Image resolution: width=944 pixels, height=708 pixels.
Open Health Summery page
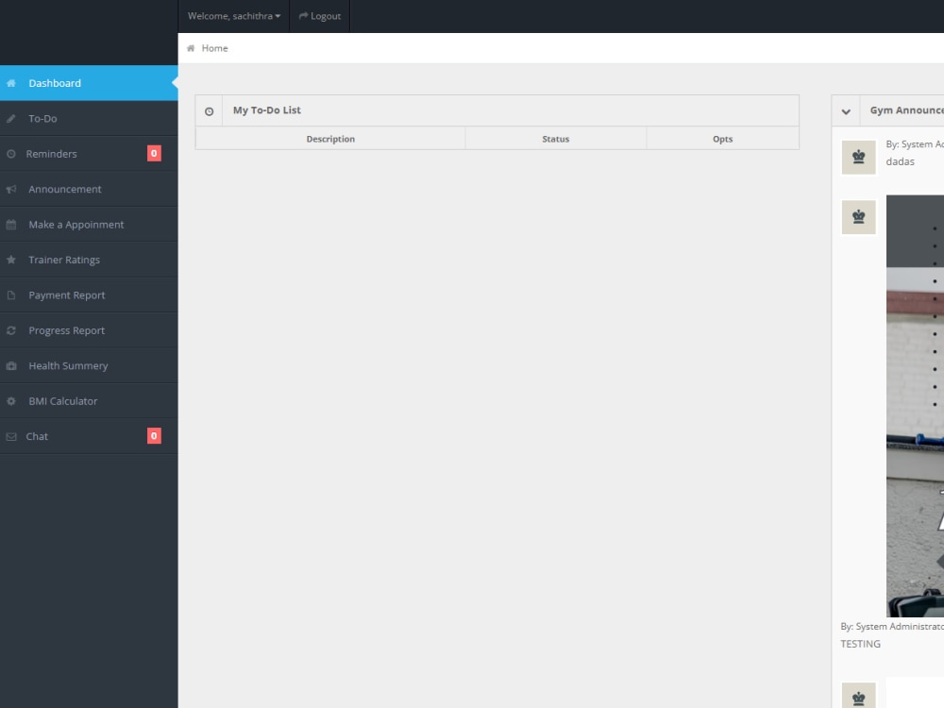89,365
